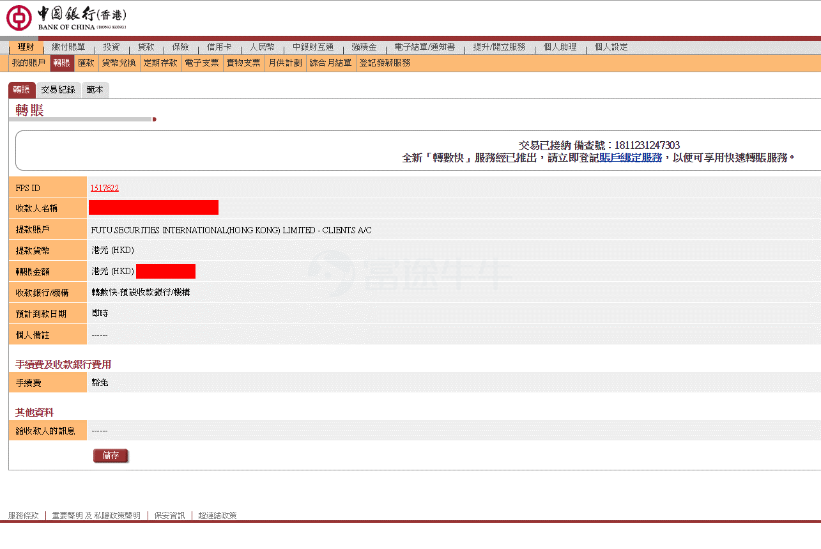This screenshot has width=821, height=549.
Task: Open the 貸款 menu
Action: [146, 47]
